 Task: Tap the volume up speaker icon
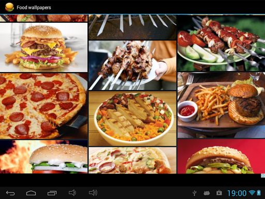point(93,193)
